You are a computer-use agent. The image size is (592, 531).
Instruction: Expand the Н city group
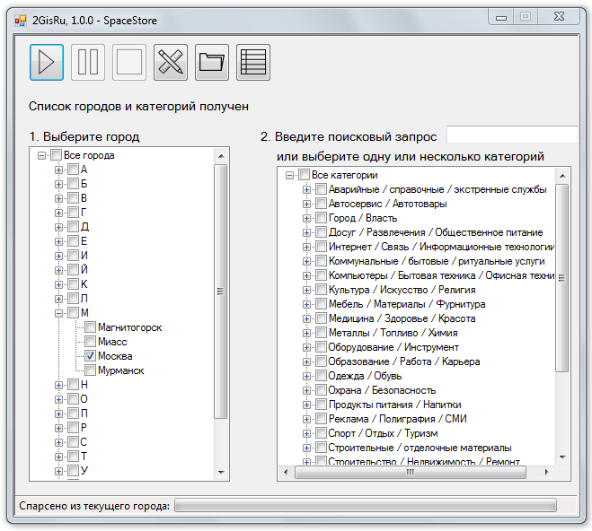click(58, 385)
